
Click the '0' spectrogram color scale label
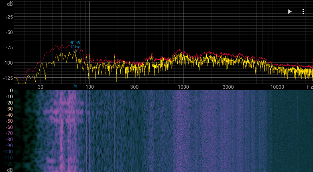12,91
